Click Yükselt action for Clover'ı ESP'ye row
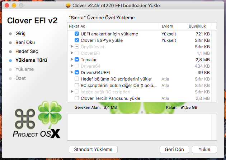 [x=169, y=40]
